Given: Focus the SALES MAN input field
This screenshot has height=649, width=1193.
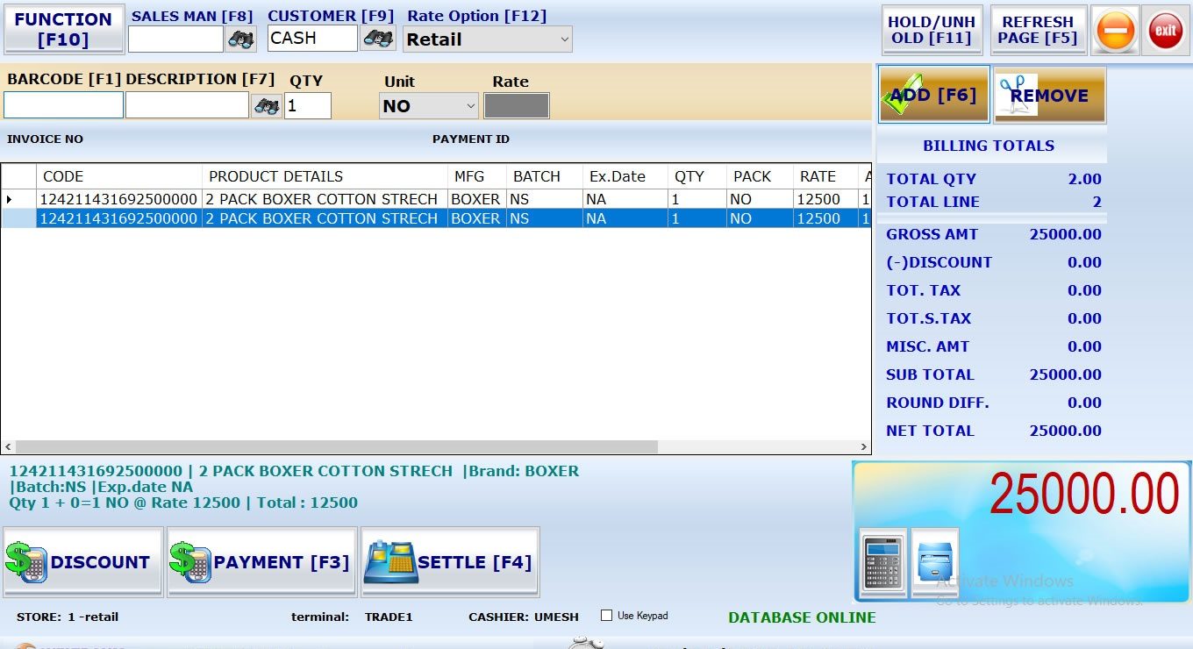Looking at the screenshot, I should [175, 39].
